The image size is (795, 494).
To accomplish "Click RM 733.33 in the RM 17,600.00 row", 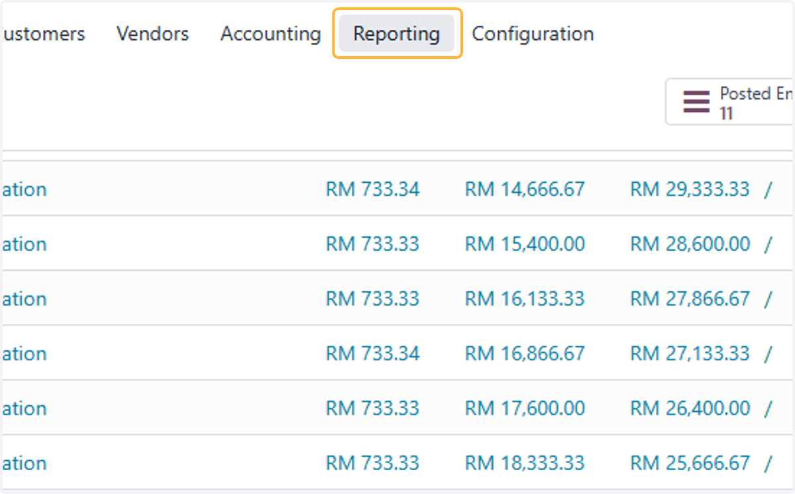I will (x=372, y=409).
